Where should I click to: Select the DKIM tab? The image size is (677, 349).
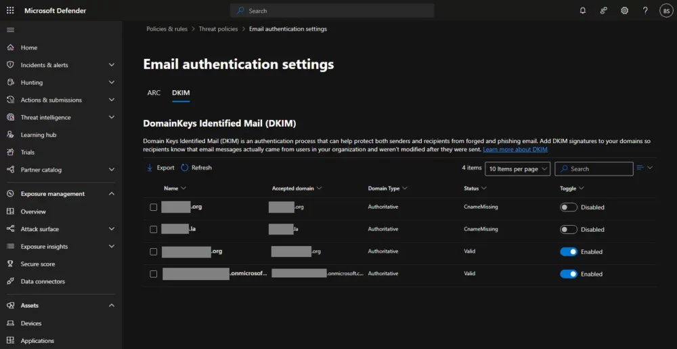coord(181,93)
